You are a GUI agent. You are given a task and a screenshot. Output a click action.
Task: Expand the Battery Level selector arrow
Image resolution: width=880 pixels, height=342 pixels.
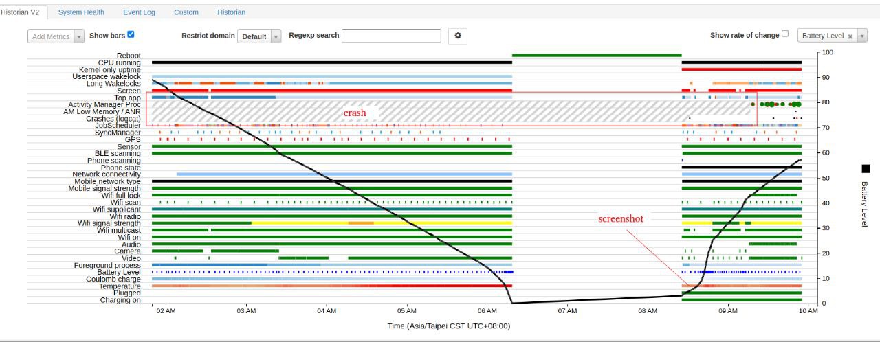pyautogui.click(x=862, y=36)
